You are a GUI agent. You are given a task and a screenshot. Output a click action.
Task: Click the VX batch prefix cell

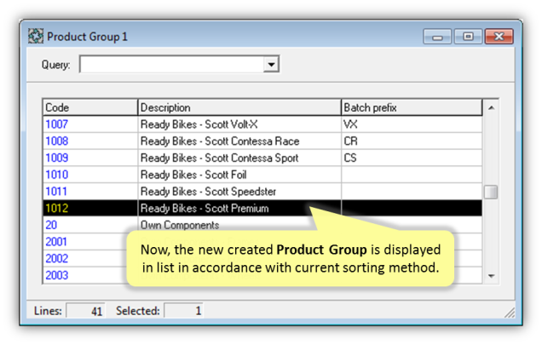[412, 124]
